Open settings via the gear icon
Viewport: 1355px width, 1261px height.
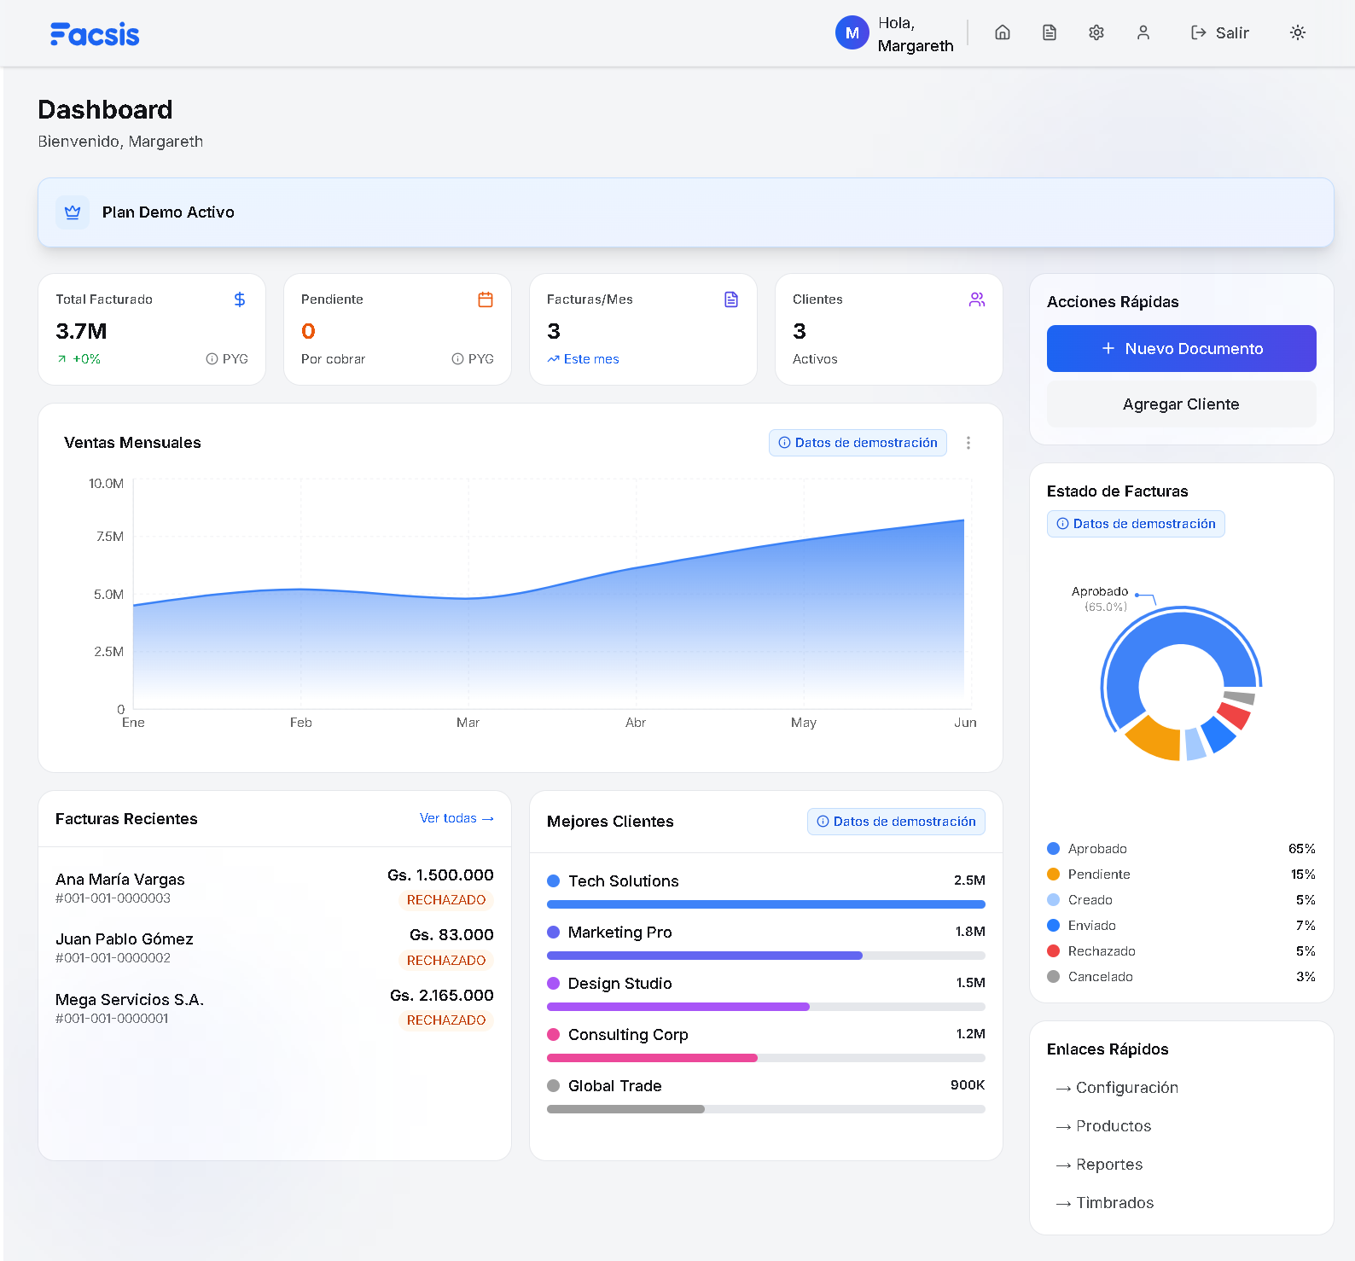coord(1096,32)
